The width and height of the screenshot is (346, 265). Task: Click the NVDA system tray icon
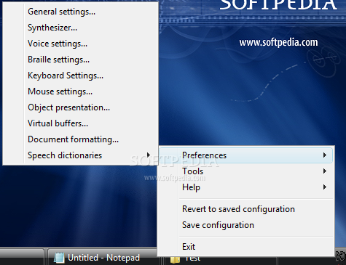click(x=341, y=256)
